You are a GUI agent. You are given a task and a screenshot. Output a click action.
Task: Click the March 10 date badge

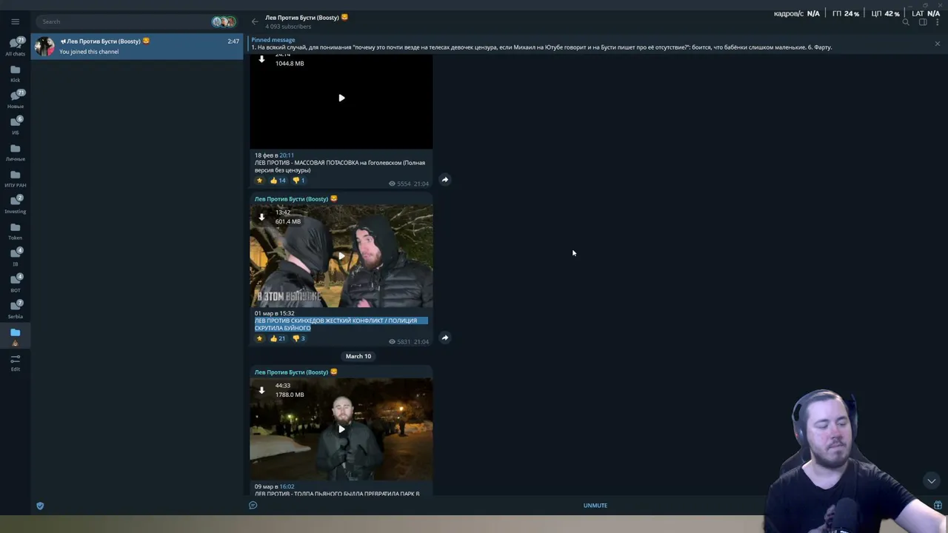click(358, 356)
